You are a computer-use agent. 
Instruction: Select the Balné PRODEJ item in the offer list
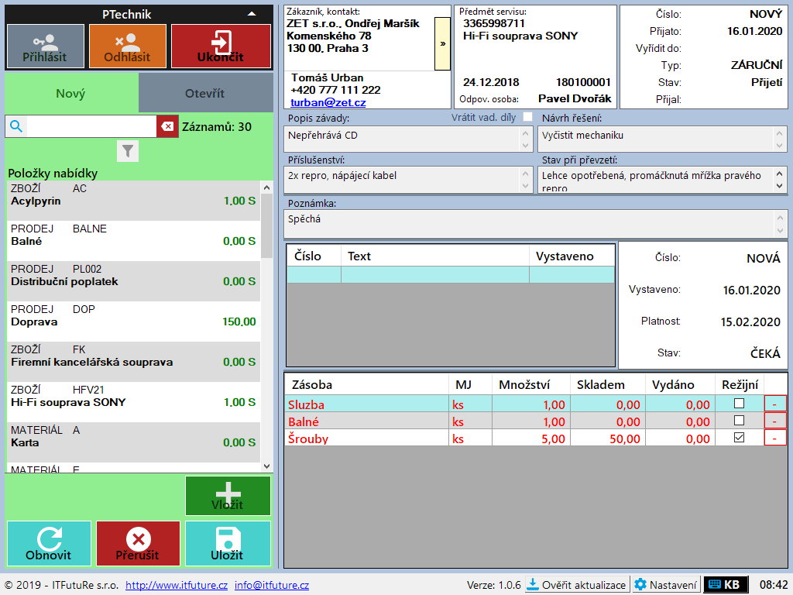[x=133, y=241]
